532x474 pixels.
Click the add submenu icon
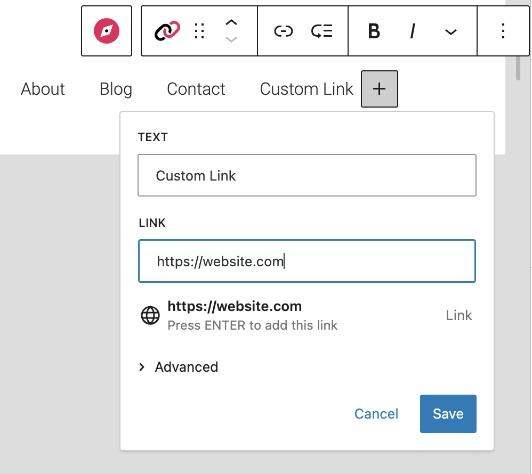tap(322, 31)
